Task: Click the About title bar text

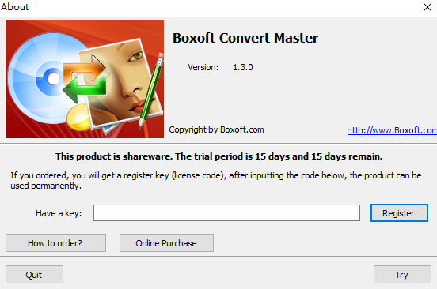Action: click(x=14, y=7)
